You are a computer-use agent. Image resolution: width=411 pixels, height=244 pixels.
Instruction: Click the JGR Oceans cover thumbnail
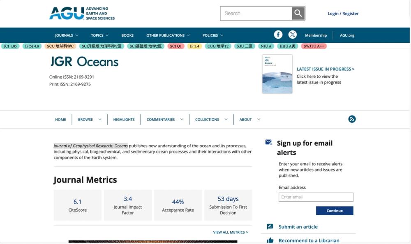(277, 74)
